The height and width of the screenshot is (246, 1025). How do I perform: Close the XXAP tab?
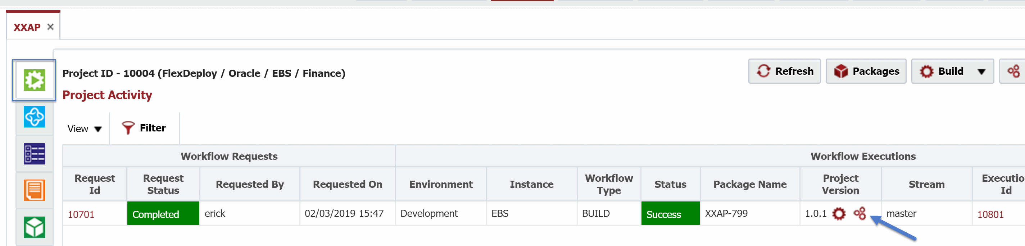[50, 27]
